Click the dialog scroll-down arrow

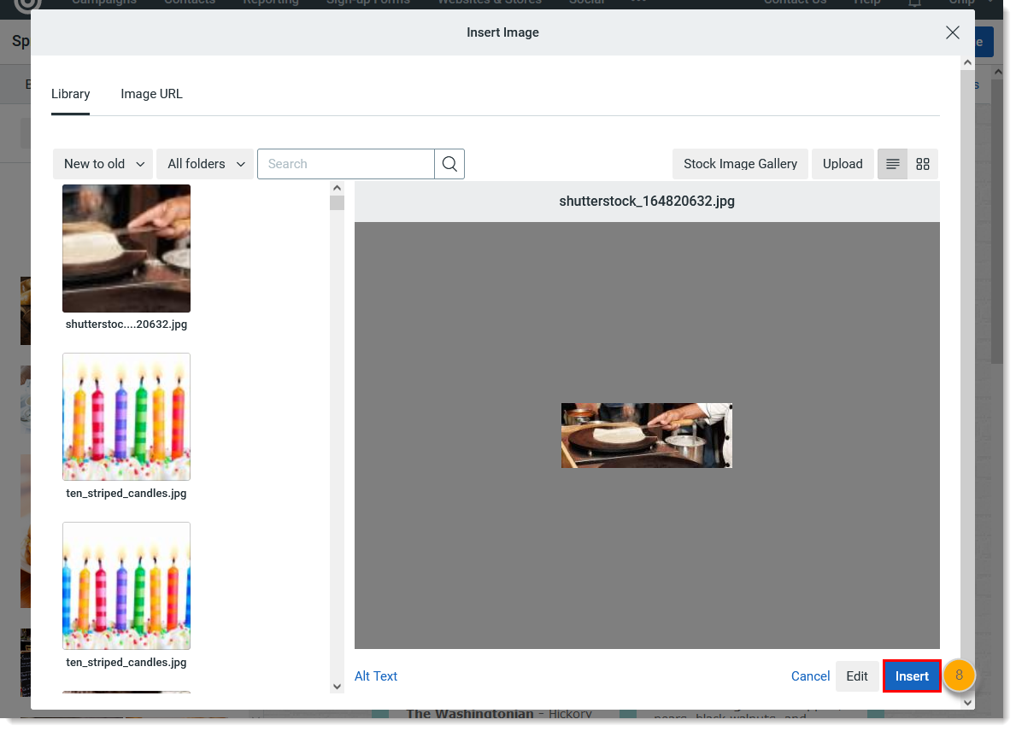tap(967, 703)
